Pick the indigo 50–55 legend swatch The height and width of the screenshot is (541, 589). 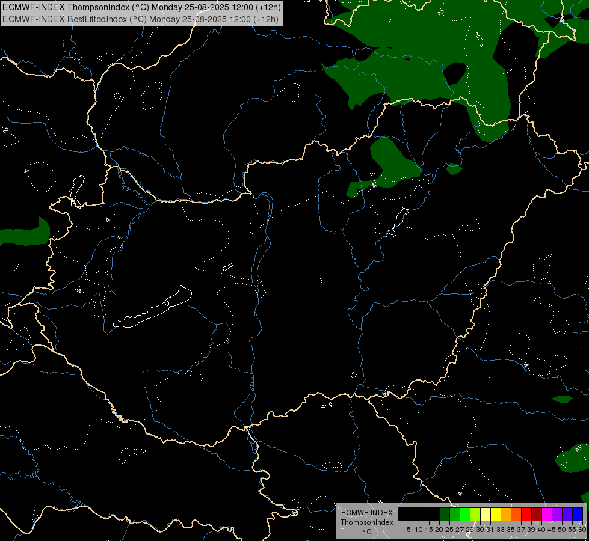(567, 514)
